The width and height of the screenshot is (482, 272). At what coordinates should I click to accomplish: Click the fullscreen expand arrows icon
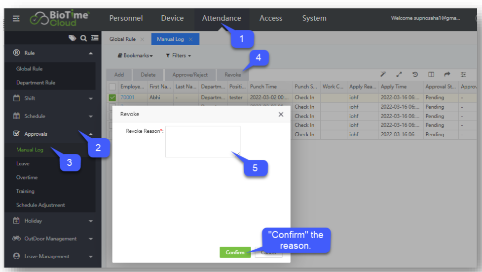pyautogui.click(x=399, y=75)
